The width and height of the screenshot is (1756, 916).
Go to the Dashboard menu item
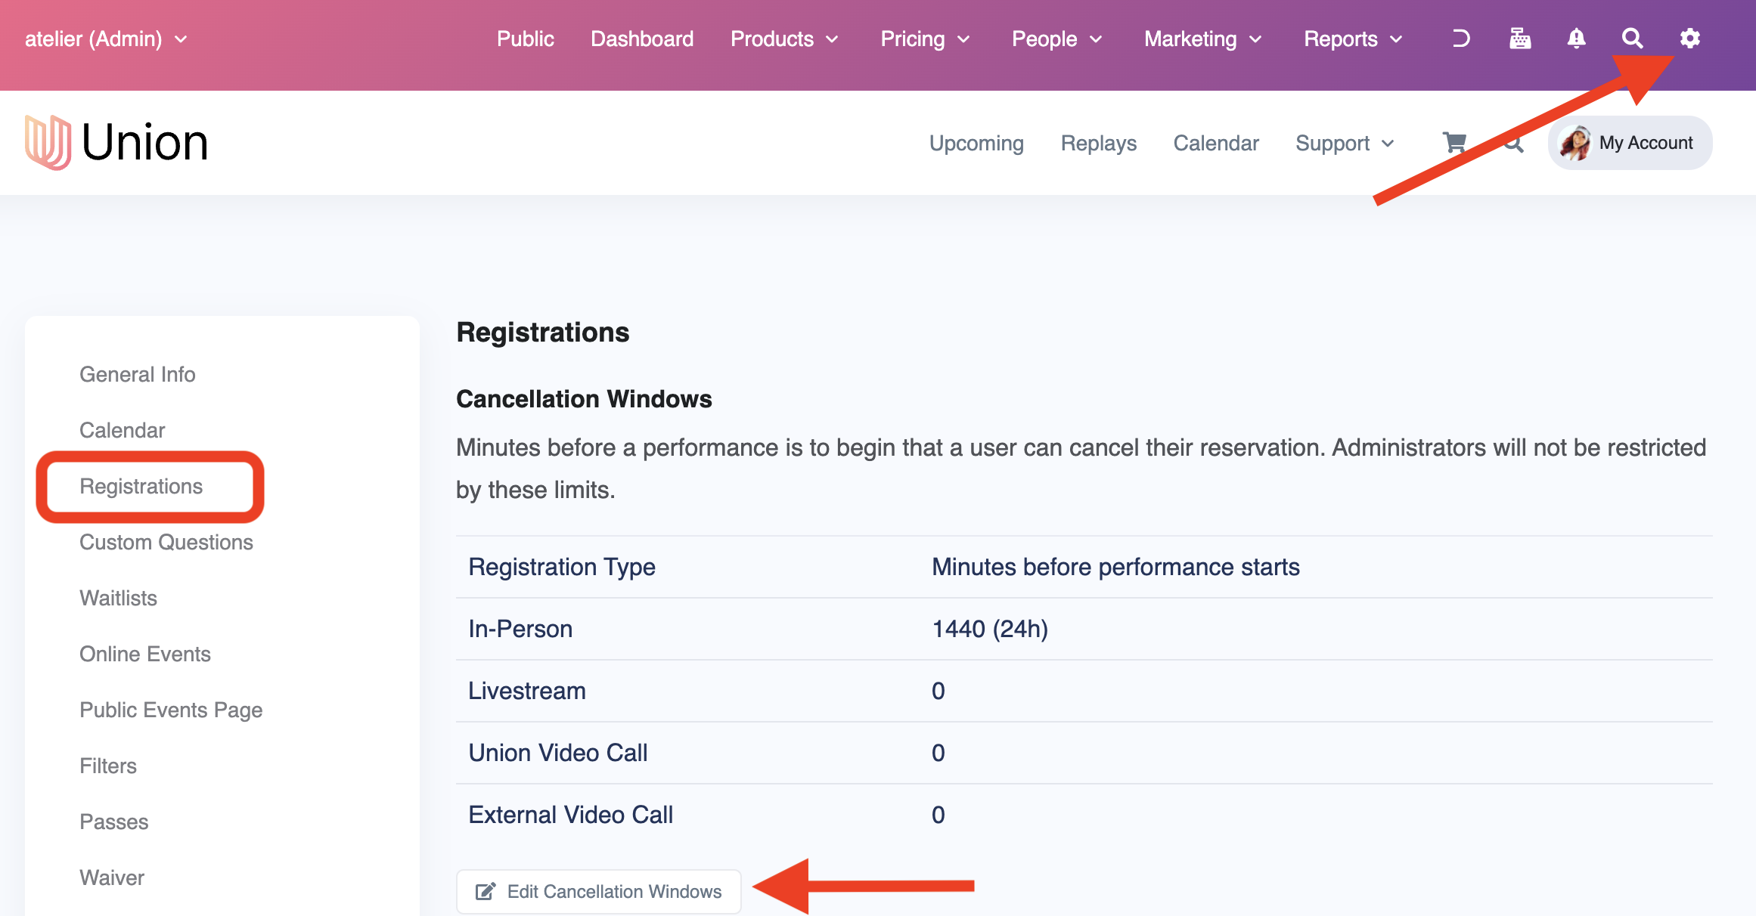pos(641,39)
